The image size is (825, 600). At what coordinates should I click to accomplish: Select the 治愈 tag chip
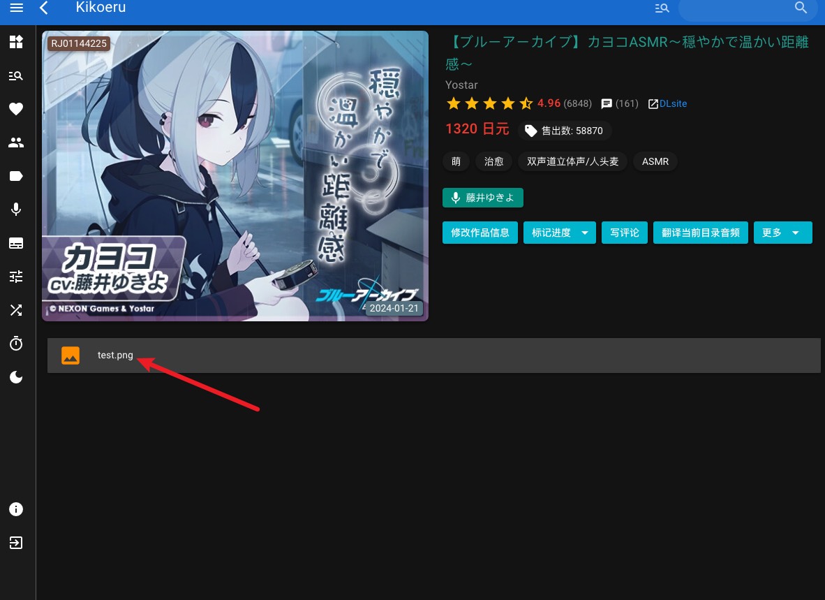pyautogui.click(x=493, y=161)
